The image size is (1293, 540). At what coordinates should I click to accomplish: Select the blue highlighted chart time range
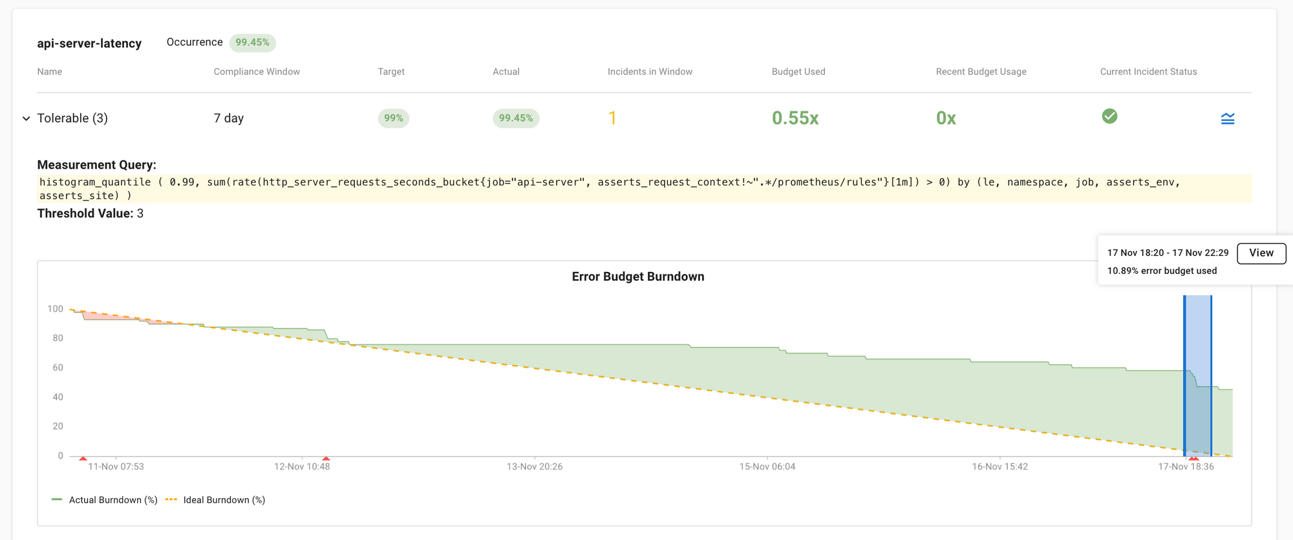click(x=1197, y=375)
